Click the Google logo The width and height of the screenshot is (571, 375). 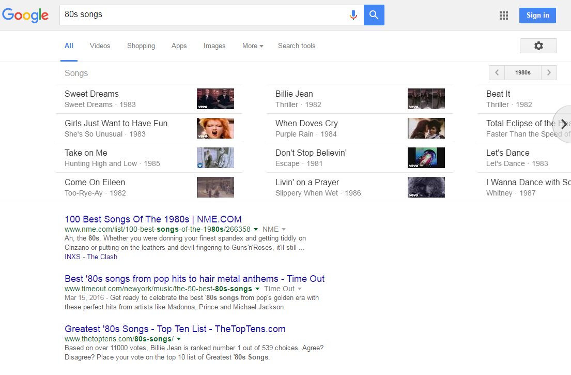[x=25, y=16]
